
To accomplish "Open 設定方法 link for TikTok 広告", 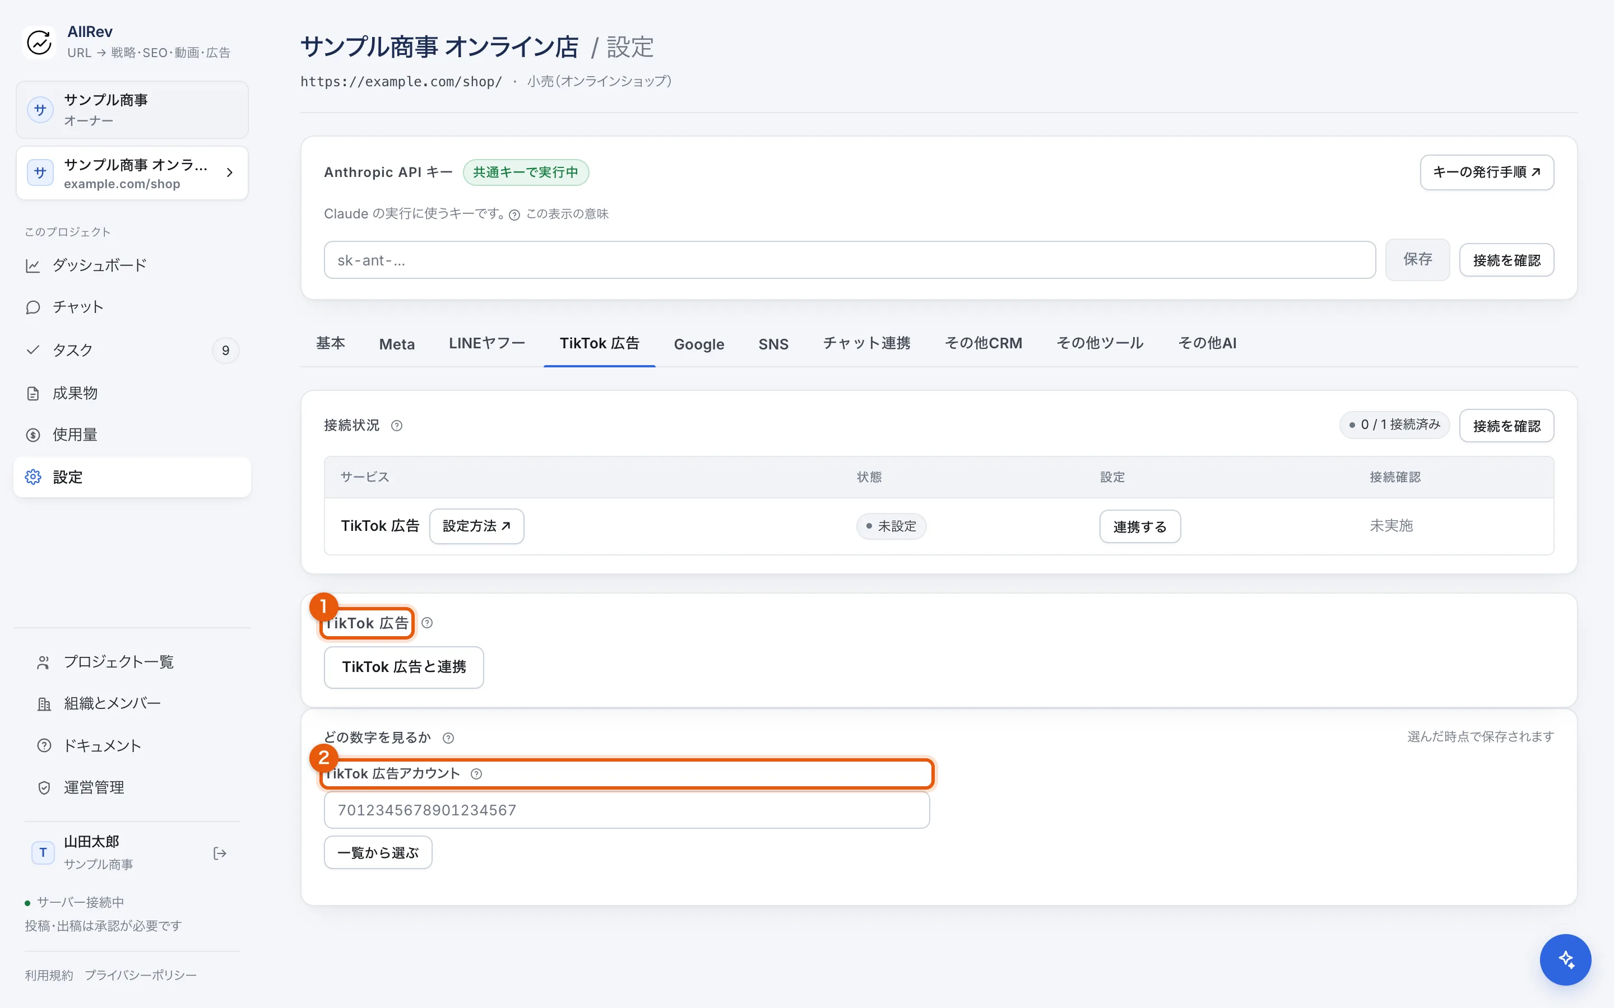I will tap(477, 526).
